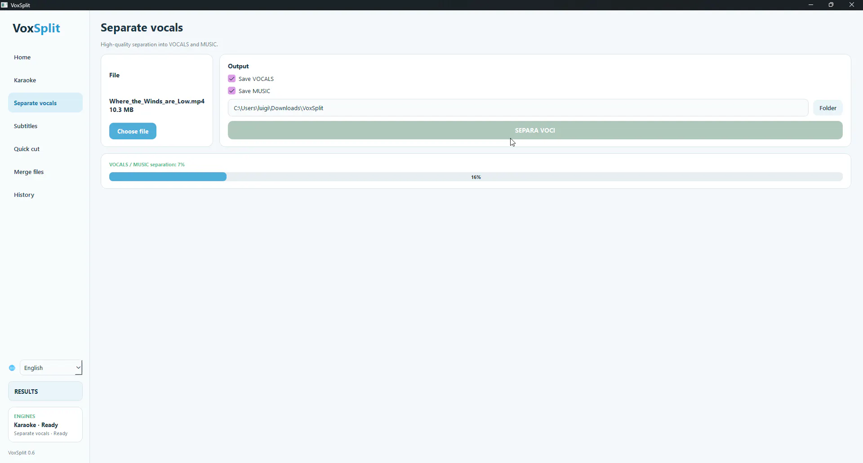Click the 10.3 MB file size
The width and height of the screenshot is (863, 463).
(x=121, y=110)
